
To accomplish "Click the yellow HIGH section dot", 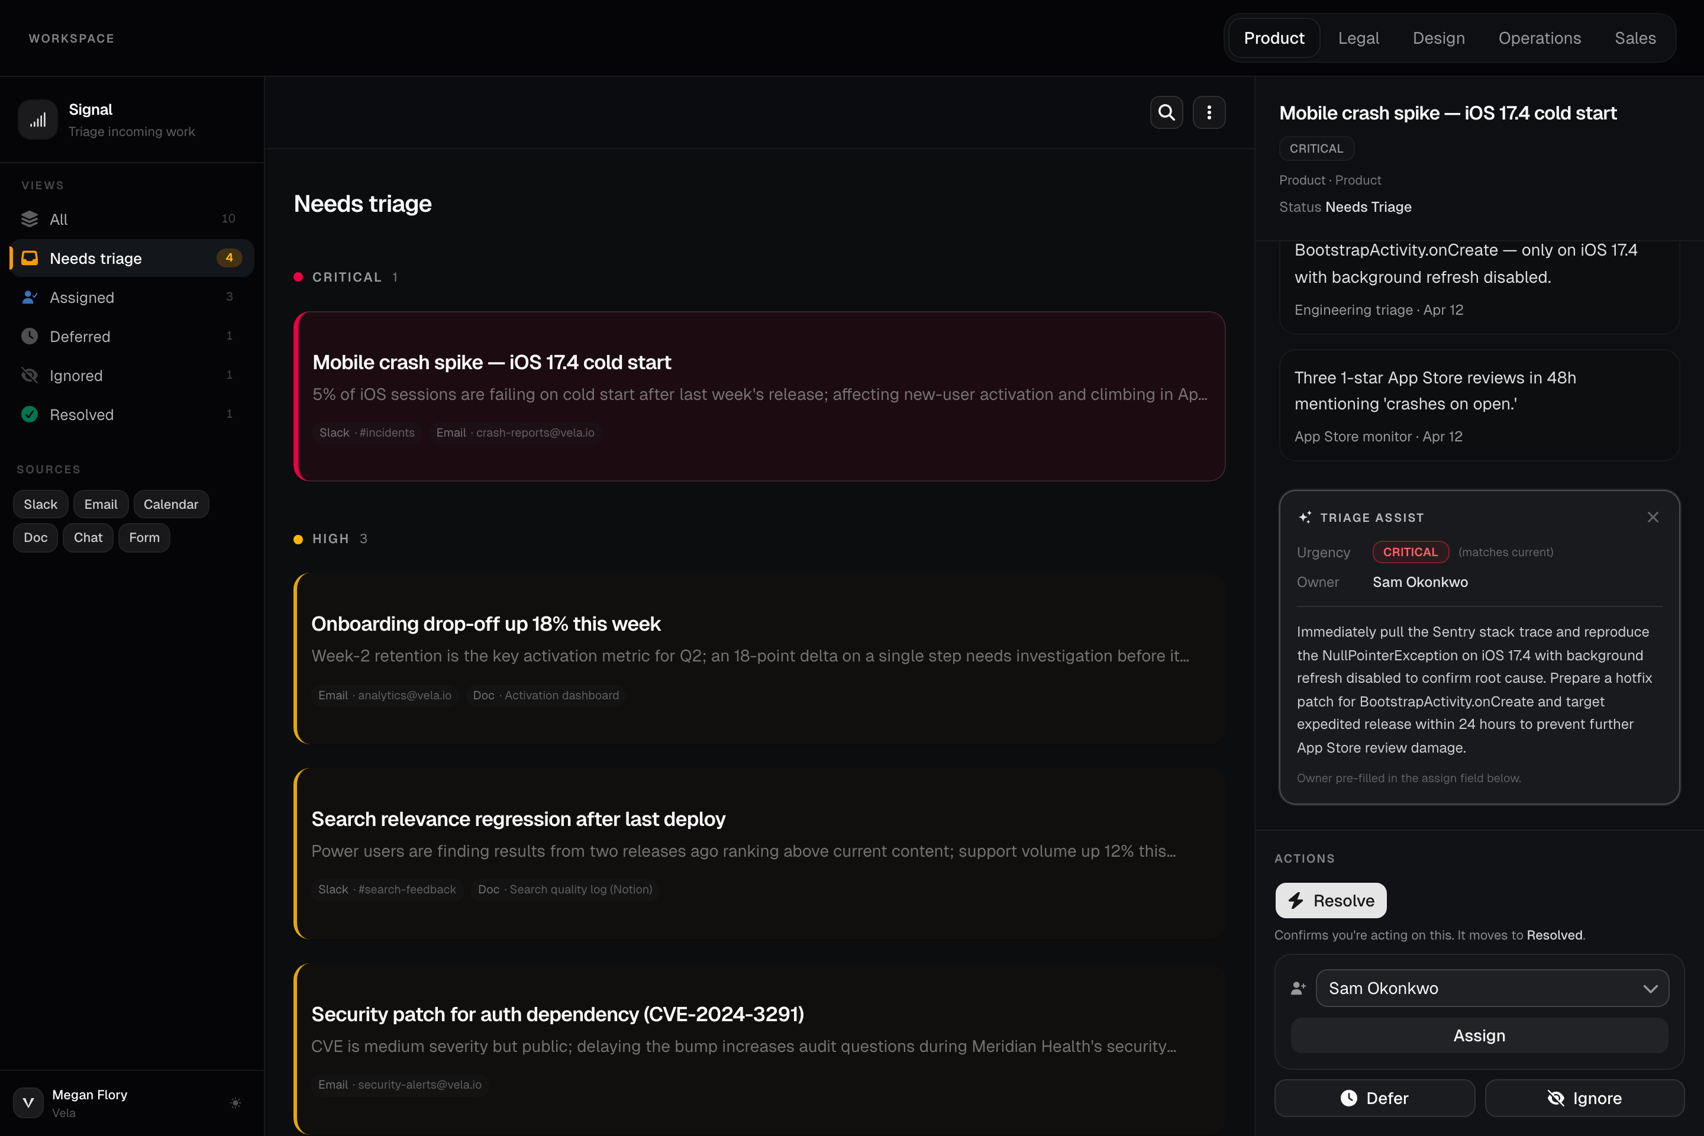I will coord(298,539).
